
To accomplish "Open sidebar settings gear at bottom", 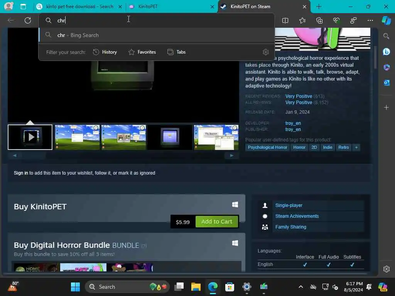I will [x=387, y=269].
